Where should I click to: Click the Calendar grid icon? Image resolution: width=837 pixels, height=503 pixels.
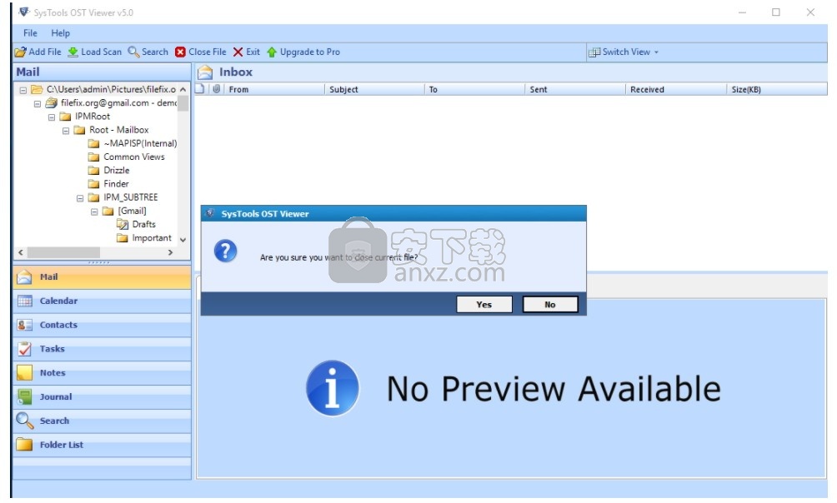point(24,301)
